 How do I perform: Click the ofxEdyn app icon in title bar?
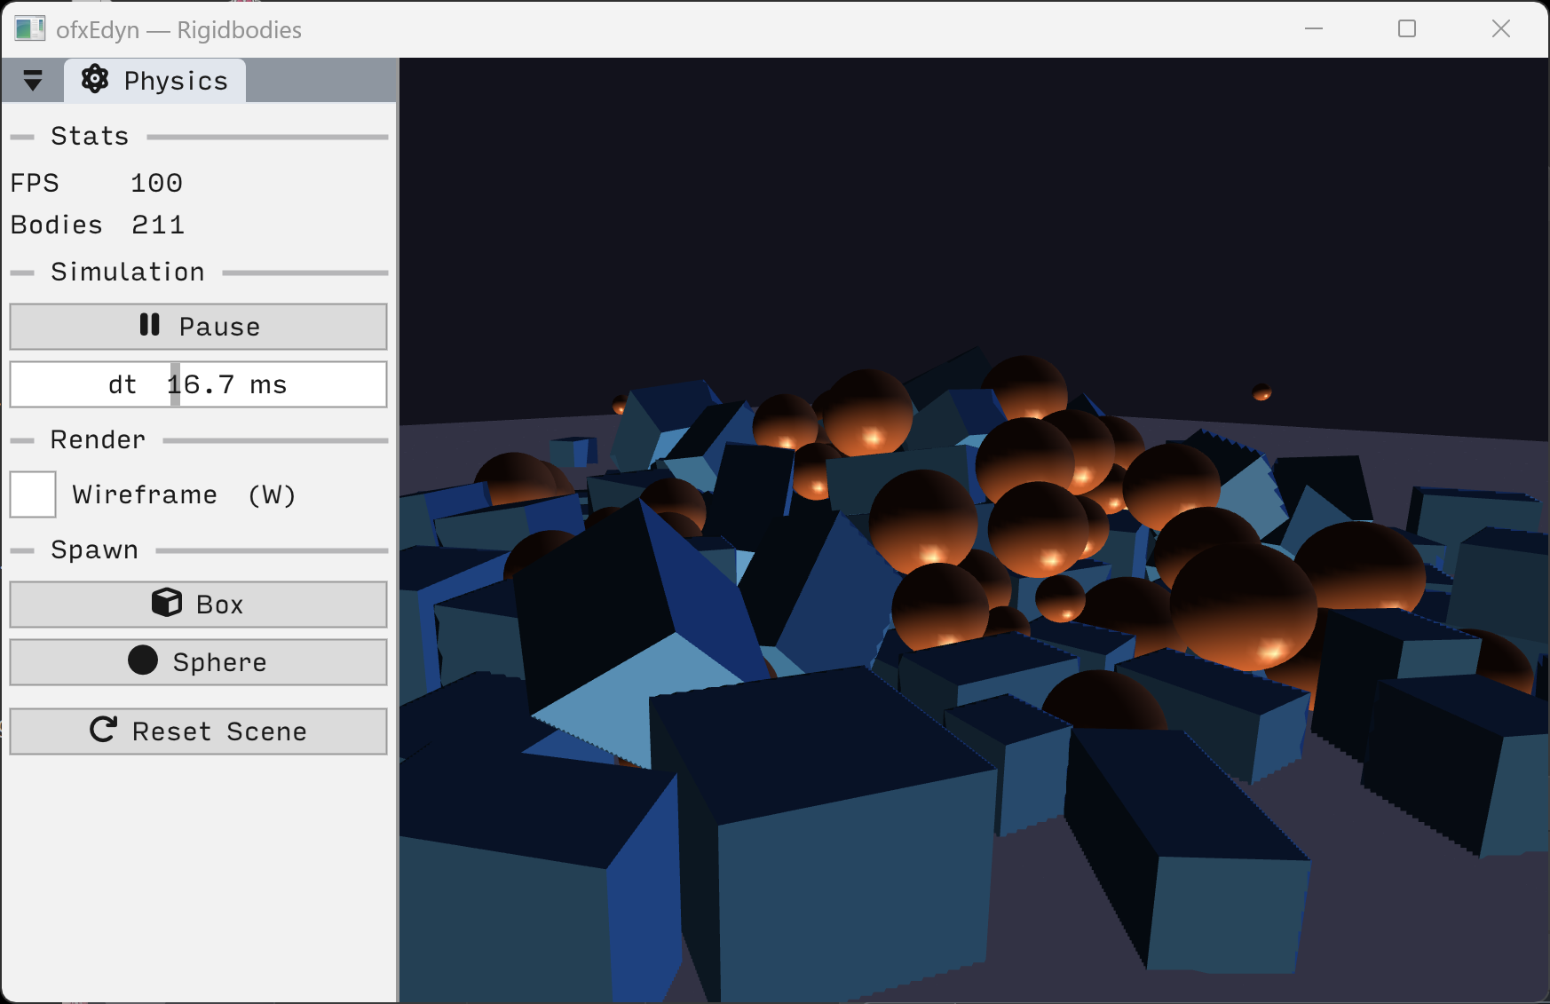point(29,29)
